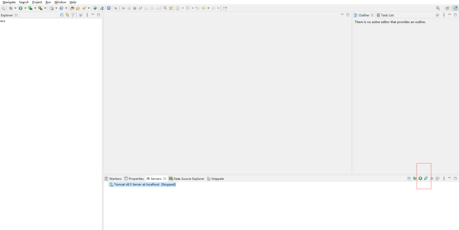
Task: Click the collapse icon in Servers toolbar
Action: pos(409,178)
